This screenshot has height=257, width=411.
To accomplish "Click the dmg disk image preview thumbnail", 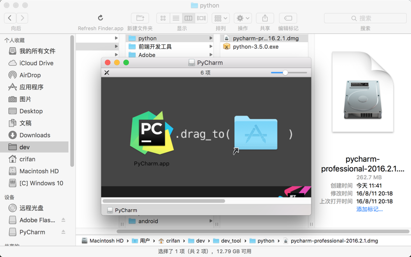I will pos(363,92).
